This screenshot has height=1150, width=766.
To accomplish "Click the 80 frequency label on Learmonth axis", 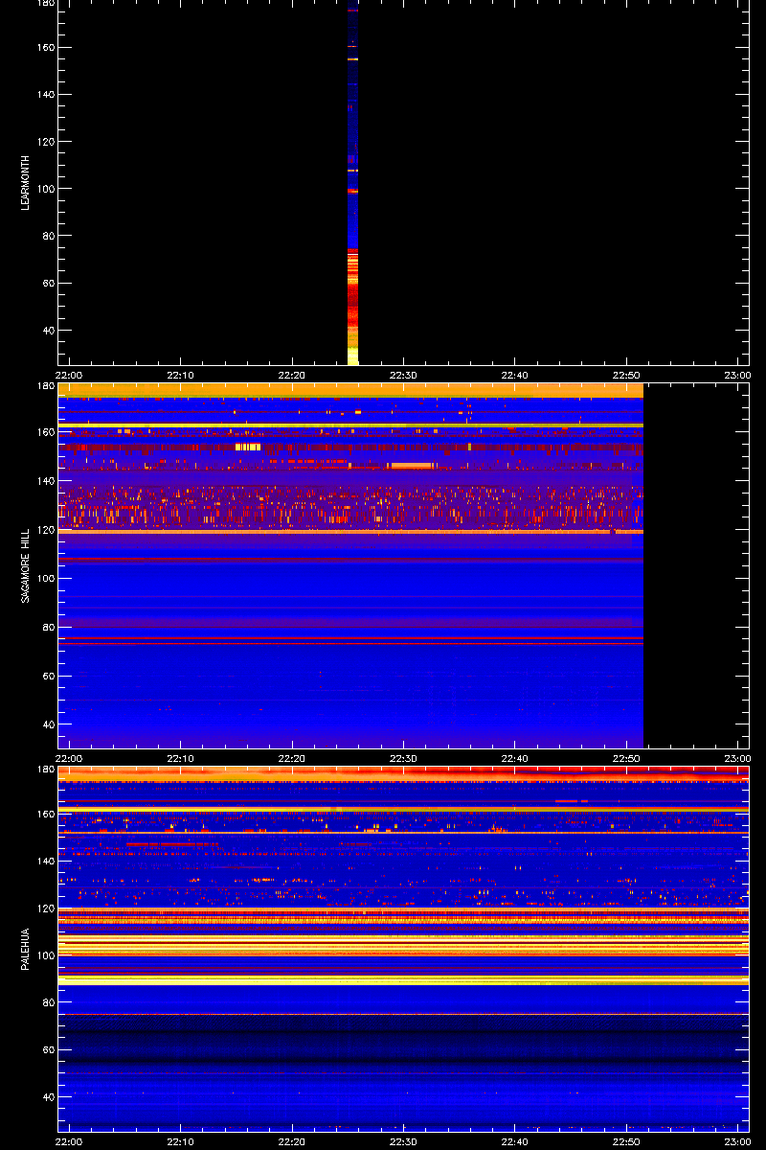I will pyautogui.click(x=47, y=236).
